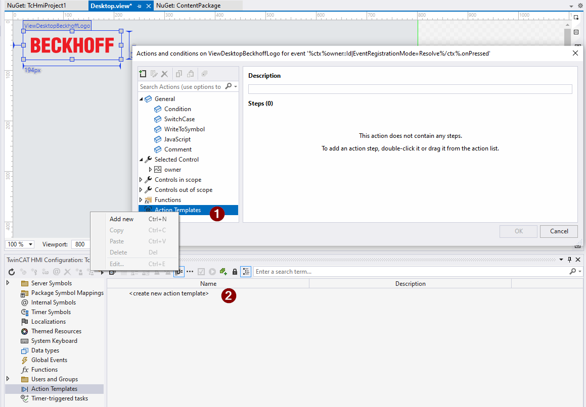Screen dimensions: 586x407
Task: Expand the Controls out of scope tree node
Action: coord(141,189)
